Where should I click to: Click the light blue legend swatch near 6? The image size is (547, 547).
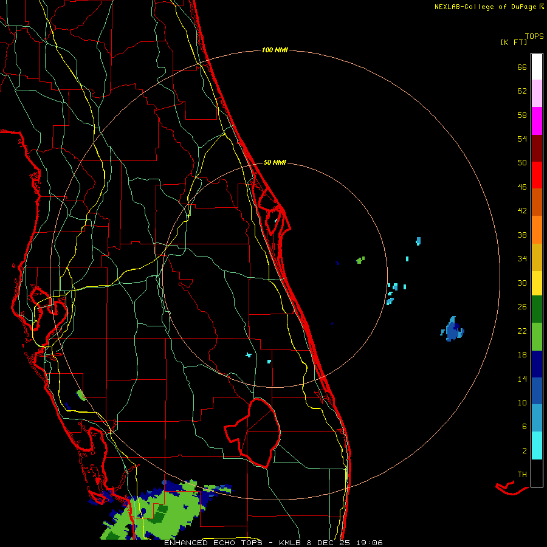pyautogui.click(x=537, y=418)
